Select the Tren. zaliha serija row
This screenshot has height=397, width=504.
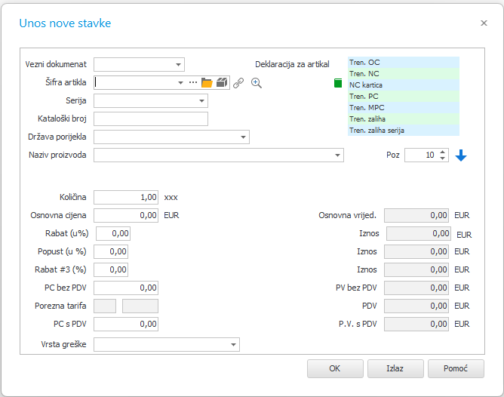(x=404, y=130)
